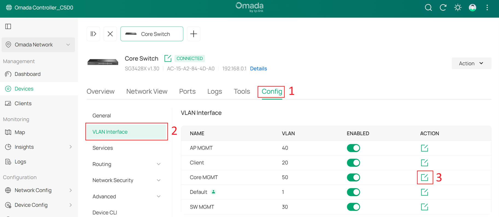Disable the Client interface toggle

(353, 163)
